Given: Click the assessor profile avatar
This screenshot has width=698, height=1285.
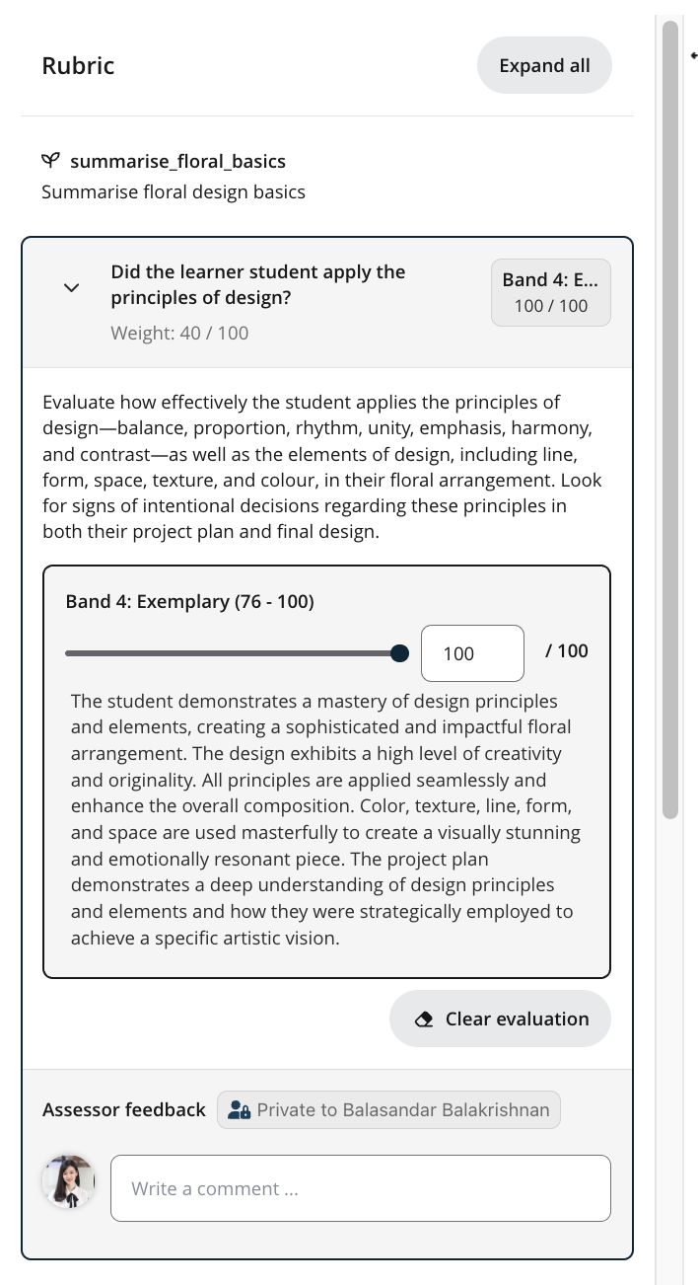Looking at the screenshot, I should (68, 1181).
